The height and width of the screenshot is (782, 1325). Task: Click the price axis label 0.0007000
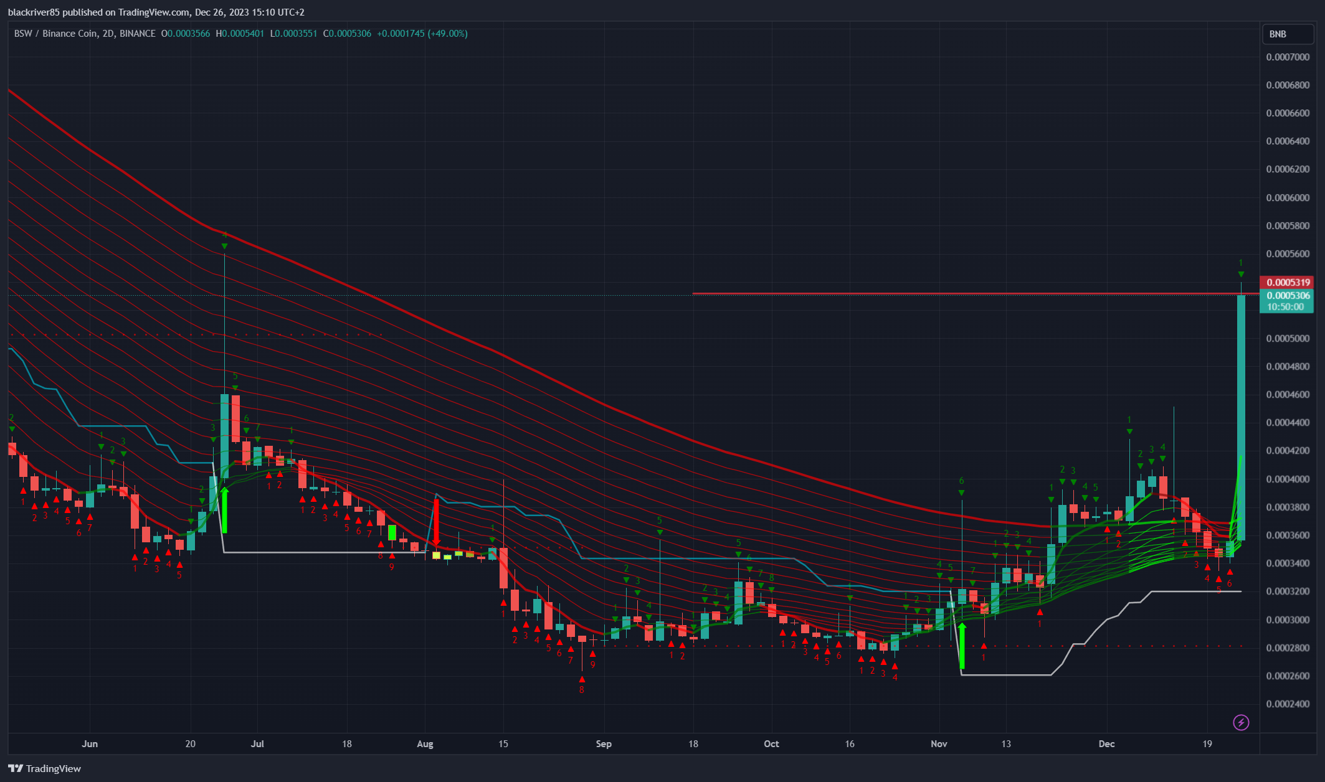[x=1288, y=57]
